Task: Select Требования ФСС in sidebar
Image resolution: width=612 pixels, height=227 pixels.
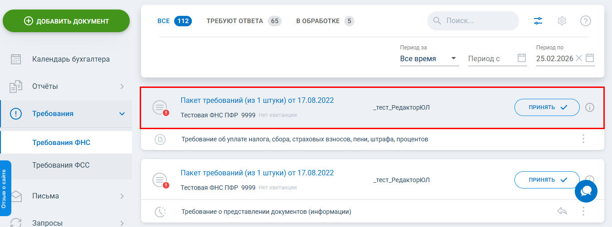Action: pyautogui.click(x=61, y=165)
